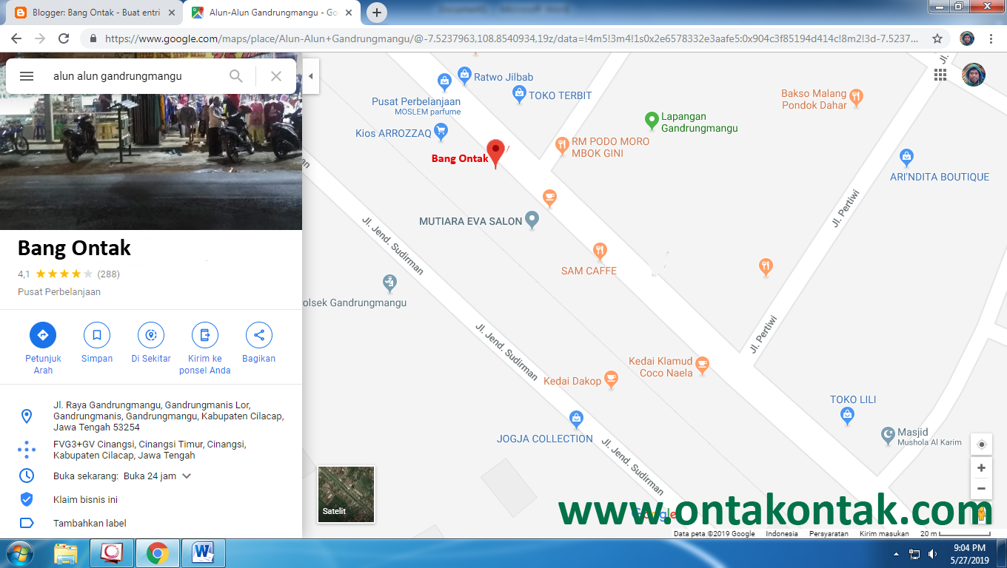
Task: Bookmark page with the star icon
Action: tap(937, 38)
